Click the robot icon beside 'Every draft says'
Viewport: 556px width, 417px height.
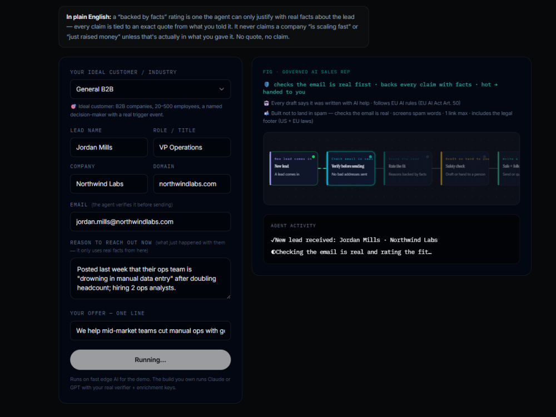(266, 103)
